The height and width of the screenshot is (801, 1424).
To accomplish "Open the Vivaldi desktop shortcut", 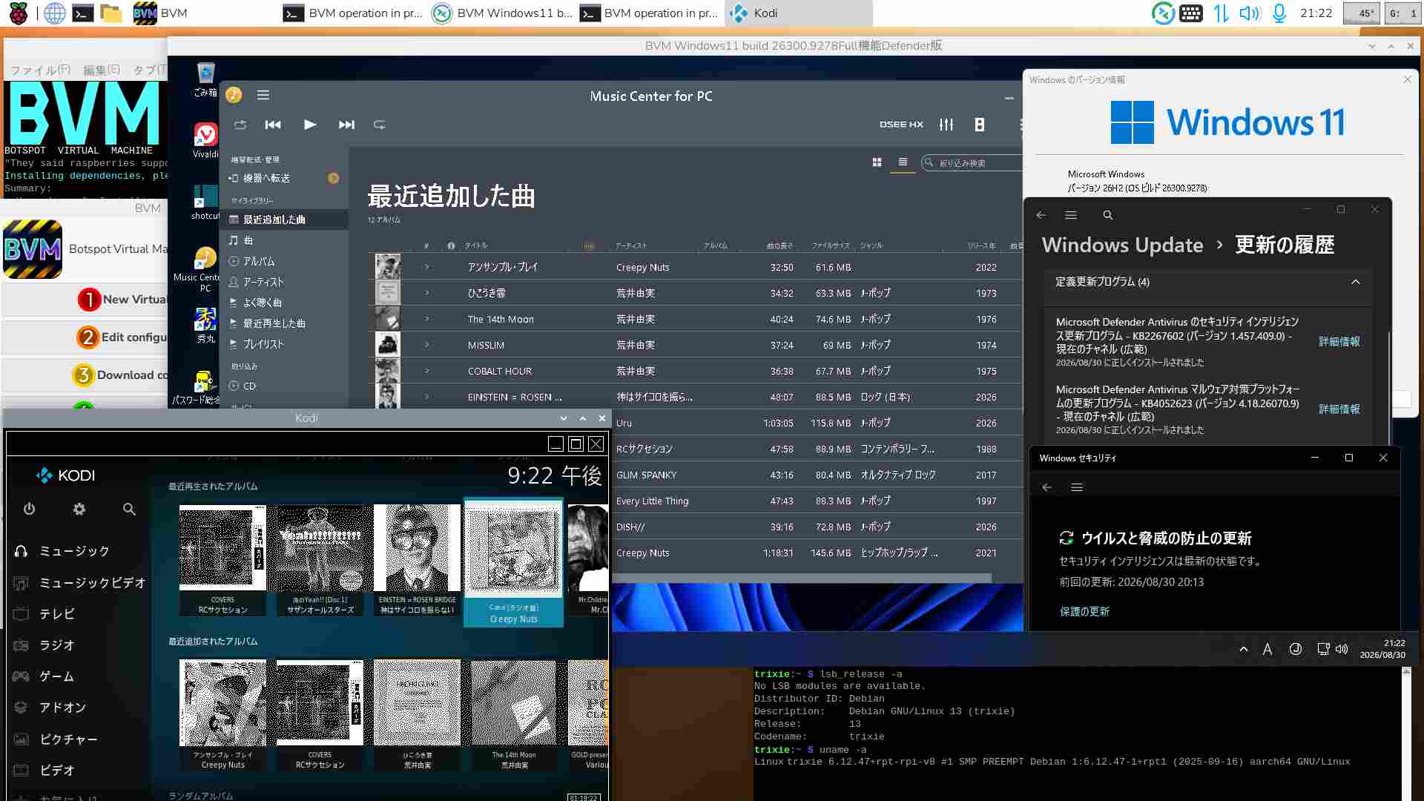I will 205,140.
